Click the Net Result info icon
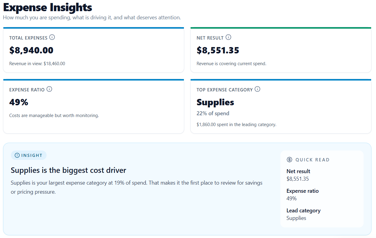Viewport: 376px width, 238px height. pos(229,37)
